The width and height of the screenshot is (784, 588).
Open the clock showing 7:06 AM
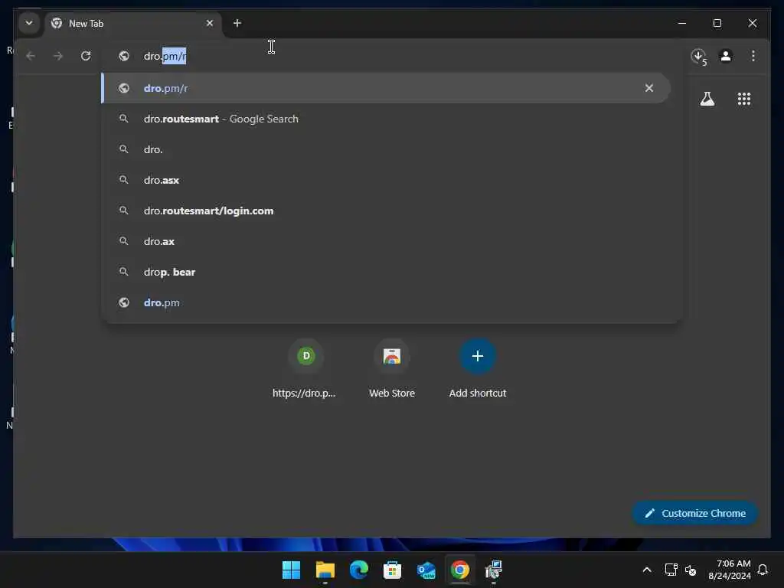coord(730,570)
